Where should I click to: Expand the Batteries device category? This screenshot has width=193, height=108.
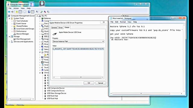tap(40, 19)
